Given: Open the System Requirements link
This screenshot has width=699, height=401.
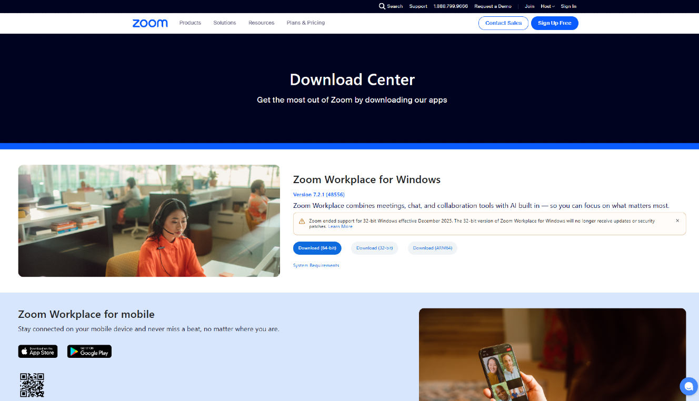Looking at the screenshot, I should point(316,266).
